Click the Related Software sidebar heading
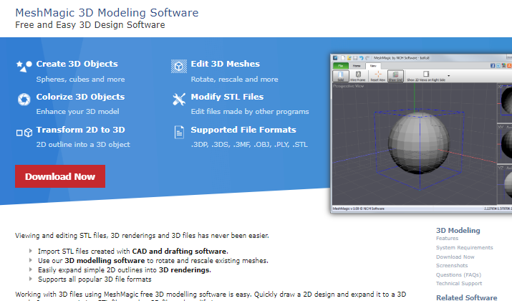512x301 pixels. tap(467, 297)
